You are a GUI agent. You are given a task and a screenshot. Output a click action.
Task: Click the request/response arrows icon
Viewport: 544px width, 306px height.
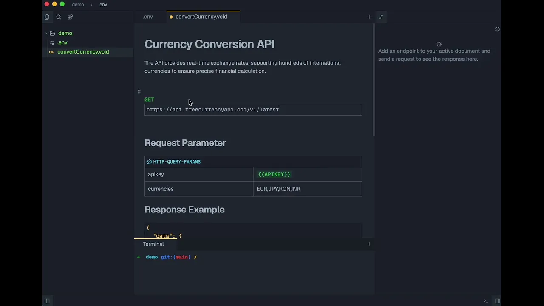point(381,17)
